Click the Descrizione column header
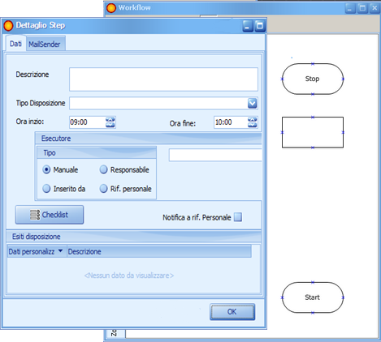Viewport: 381px width, 342px height. coord(159,251)
